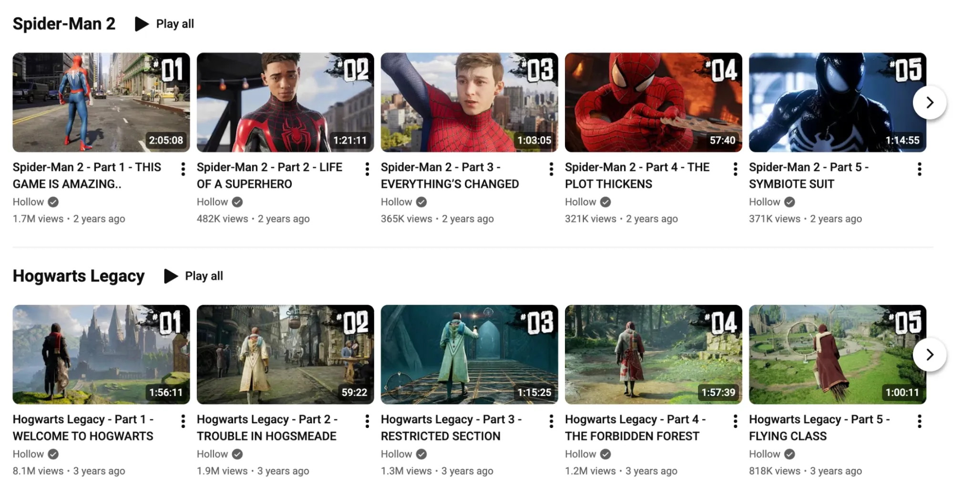This screenshot has width=953, height=498.
Task: Click '321K views' under Spider-Man 2 Part 4
Action: tap(591, 219)
